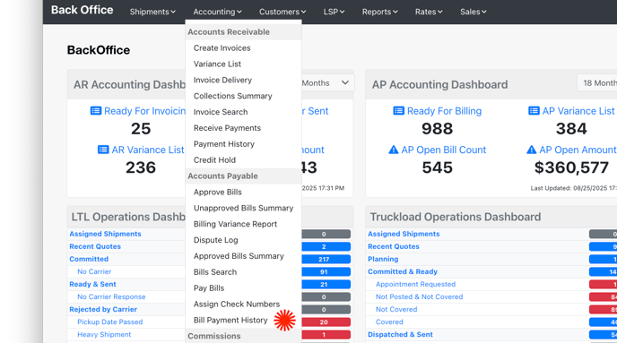Select Create Invoices from the menu
Image resolution: width=617 pixels, height=343 pixels.
[222, 48]
